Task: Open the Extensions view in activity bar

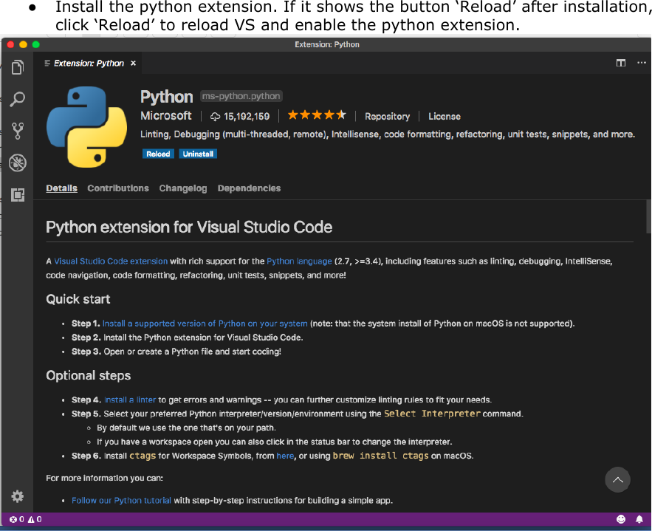Action: coord(18,195)
